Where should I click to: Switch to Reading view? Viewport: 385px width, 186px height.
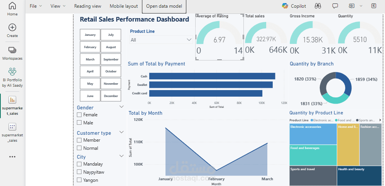(88, 6)
